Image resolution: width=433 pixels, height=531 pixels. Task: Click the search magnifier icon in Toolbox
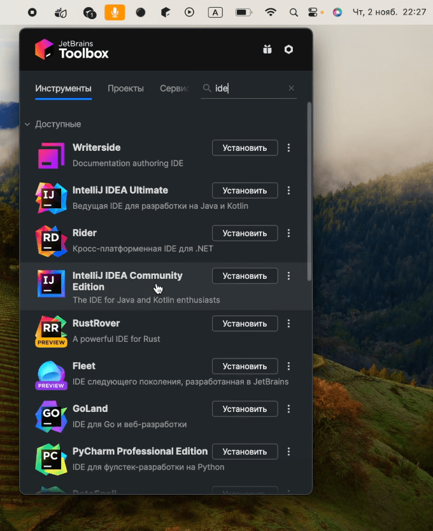[x=207, y=88]
